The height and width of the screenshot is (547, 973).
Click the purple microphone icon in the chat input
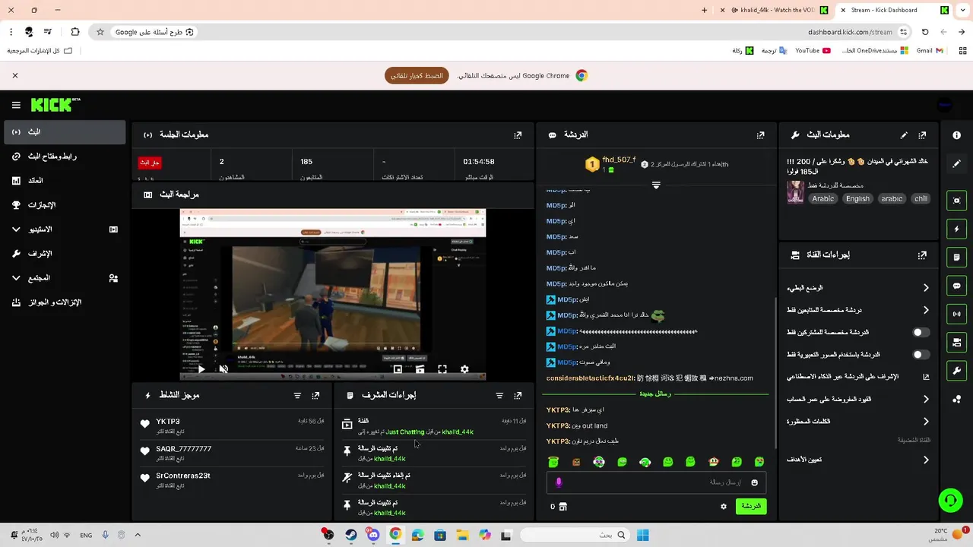coord(559,482)
